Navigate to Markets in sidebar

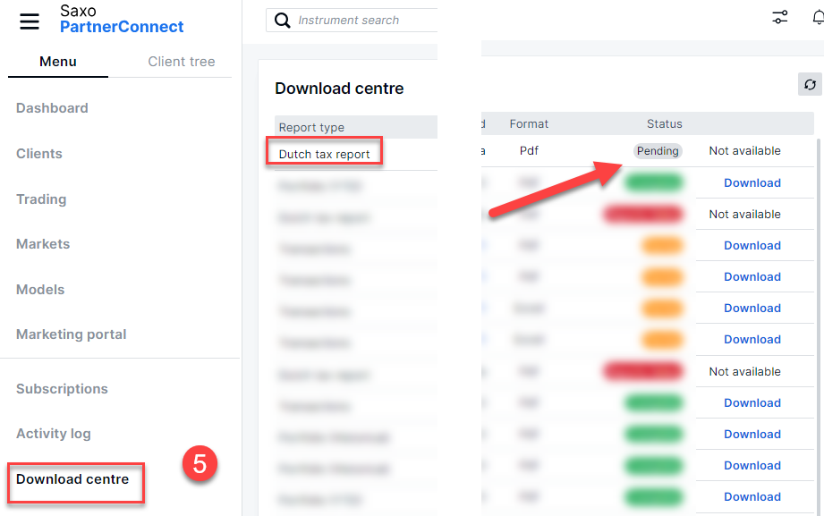[43, 244]
